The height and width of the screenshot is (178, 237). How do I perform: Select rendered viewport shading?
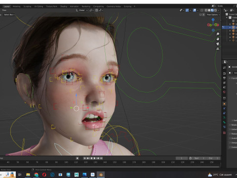(x=215, y=10)
